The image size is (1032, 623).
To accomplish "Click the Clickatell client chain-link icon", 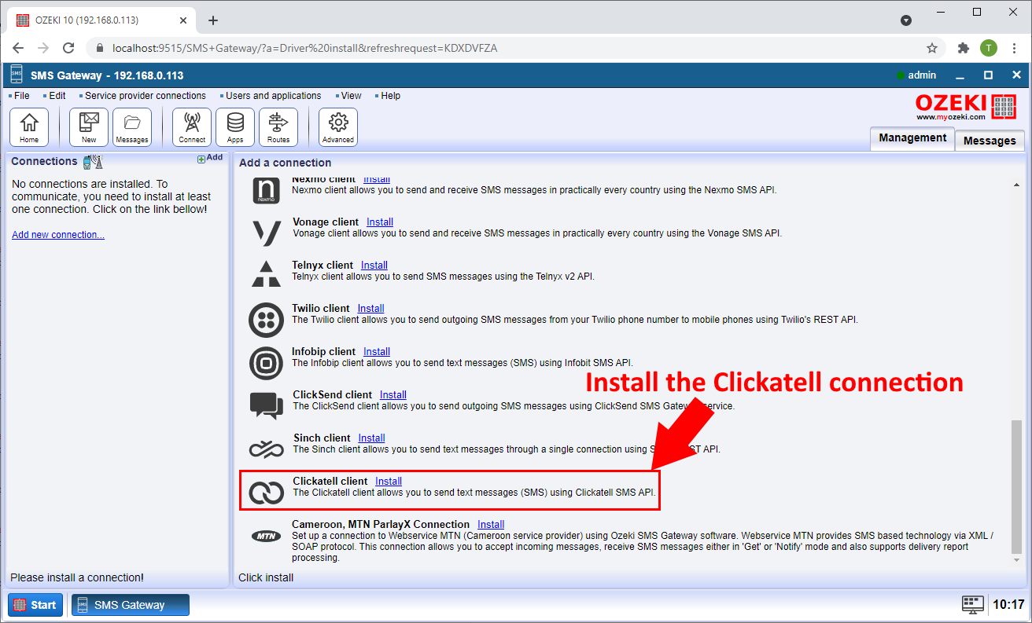I will pyautogui.click(x=266, y=492).
